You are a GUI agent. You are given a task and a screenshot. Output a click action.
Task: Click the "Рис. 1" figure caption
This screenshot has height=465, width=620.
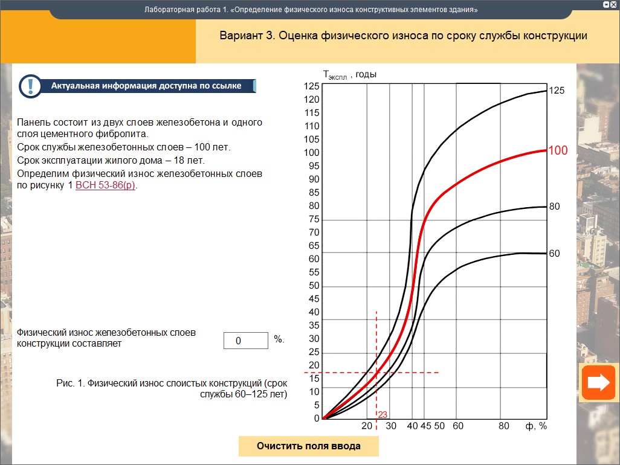(x=171, y=389)
